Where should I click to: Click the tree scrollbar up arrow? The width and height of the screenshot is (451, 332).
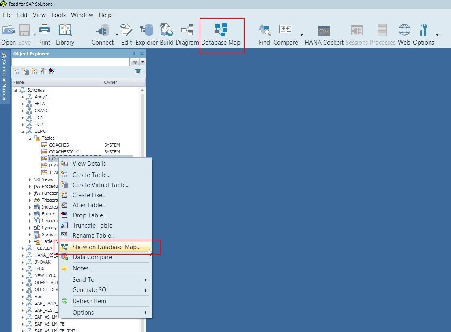click(142, 90)
